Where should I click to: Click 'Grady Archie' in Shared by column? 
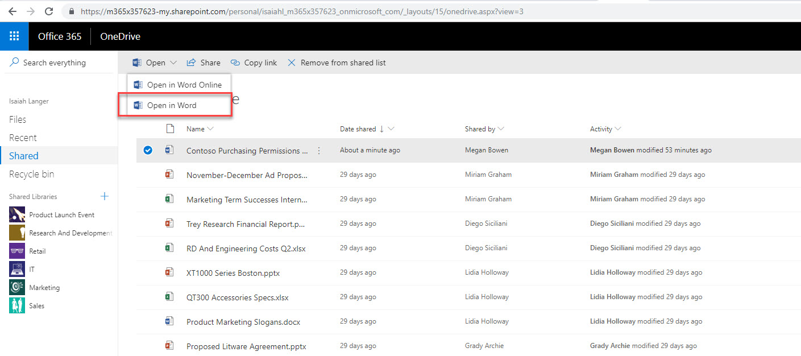484,345
